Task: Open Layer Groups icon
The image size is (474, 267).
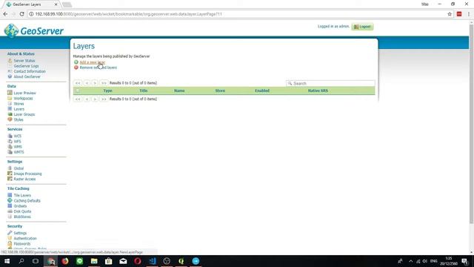Action: (x=10, y=114)
